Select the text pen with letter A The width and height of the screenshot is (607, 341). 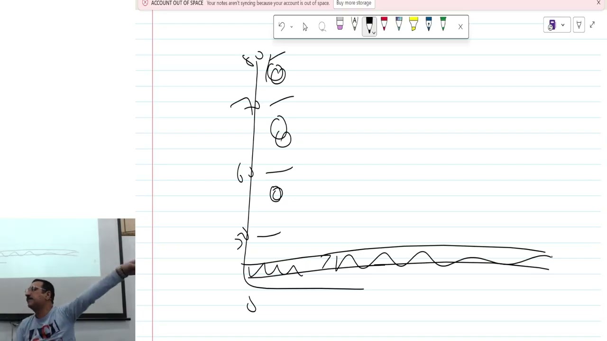pos(354,24)
